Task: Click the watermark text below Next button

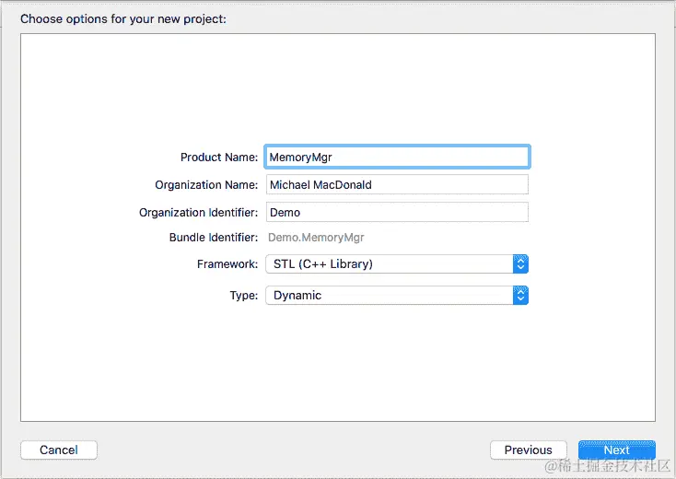Action: pos(608,466)
